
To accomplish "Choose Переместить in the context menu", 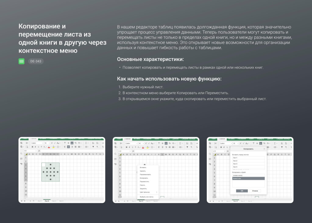I will tap(145, 181).
